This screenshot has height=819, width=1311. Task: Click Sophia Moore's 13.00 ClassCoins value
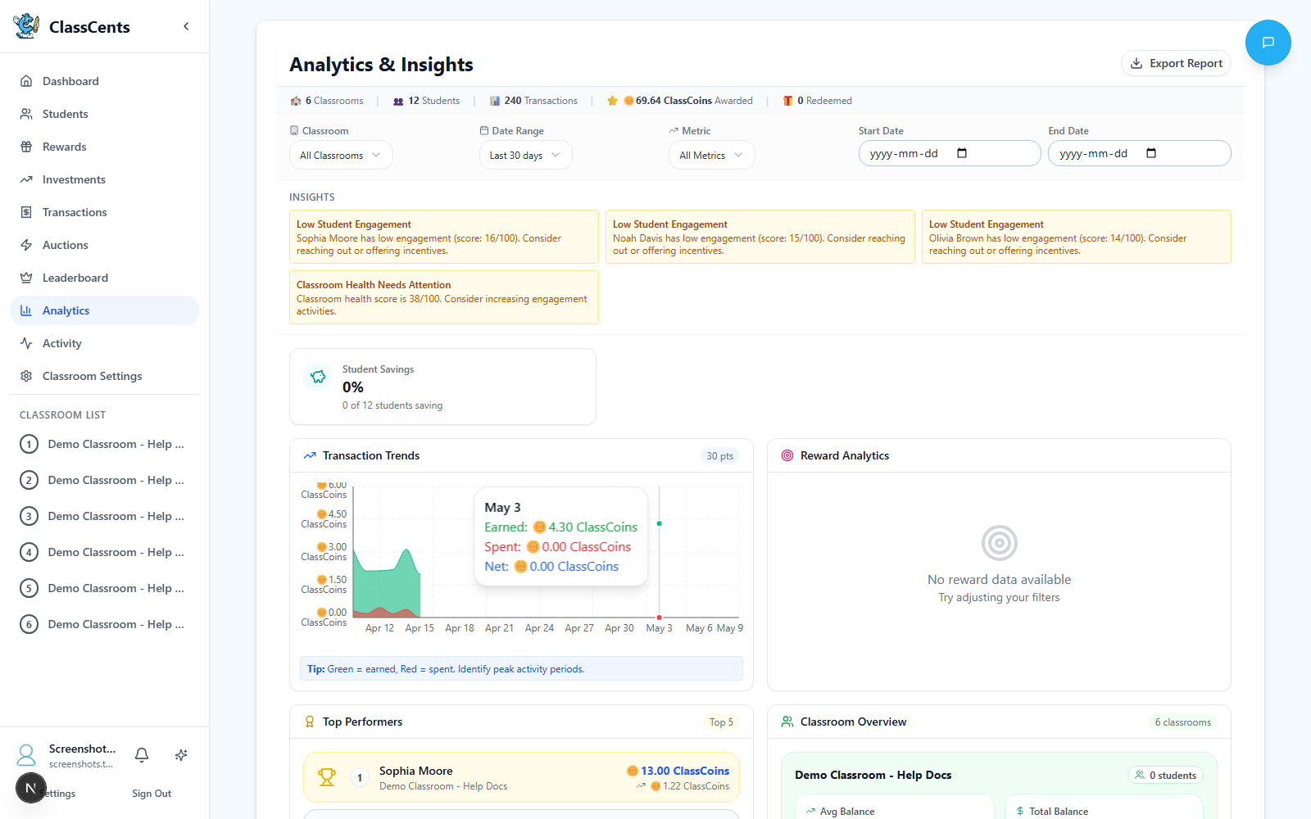[678, 771]
